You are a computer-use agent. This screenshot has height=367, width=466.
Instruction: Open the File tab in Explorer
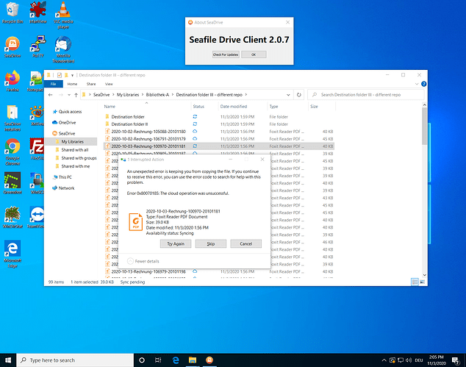53,84
